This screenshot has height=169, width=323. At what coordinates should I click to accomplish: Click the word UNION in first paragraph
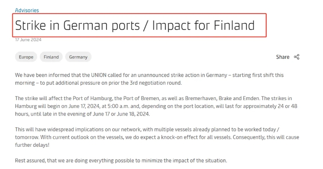click(x=99, y=75)
